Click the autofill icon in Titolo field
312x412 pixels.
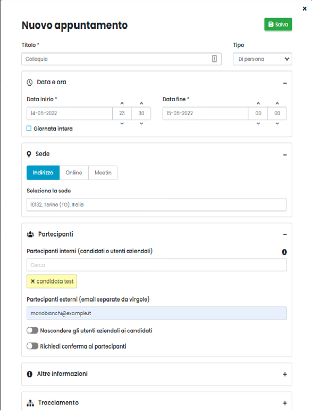coord(214,59)
